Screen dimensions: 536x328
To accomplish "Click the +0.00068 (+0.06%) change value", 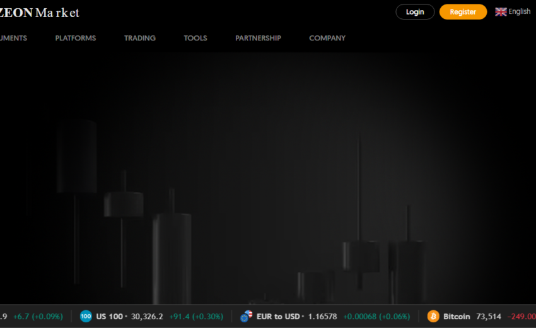I will (x=376, y=317).
